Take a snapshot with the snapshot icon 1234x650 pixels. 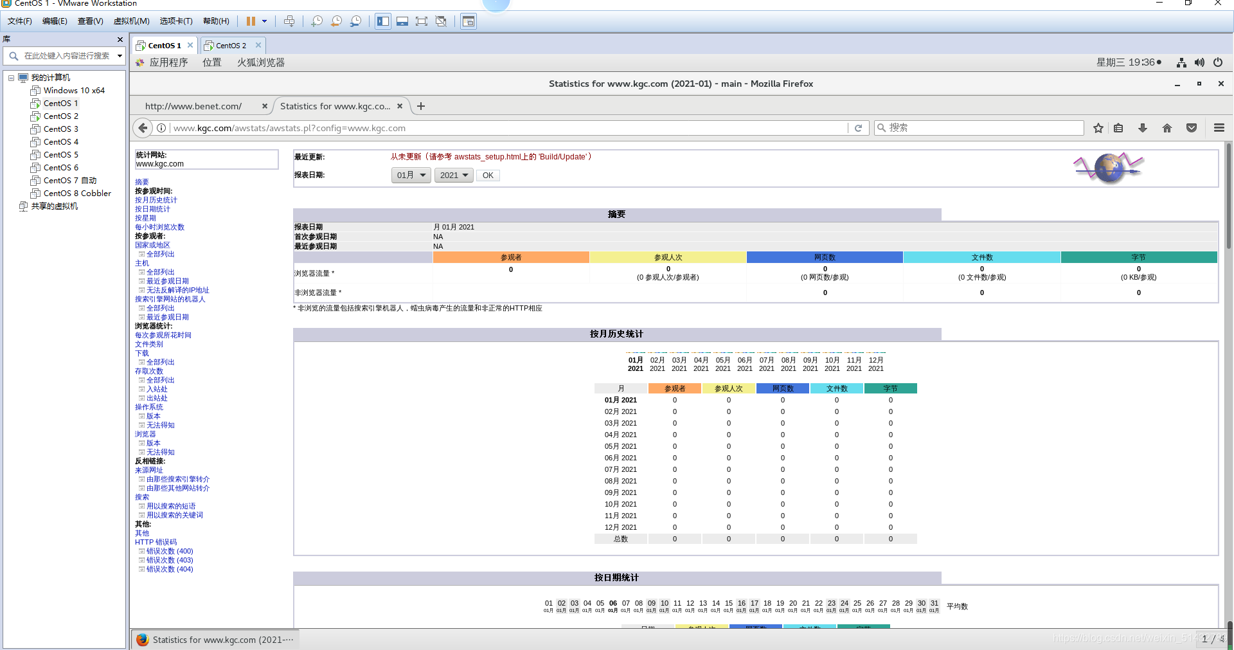click(317, 21)
